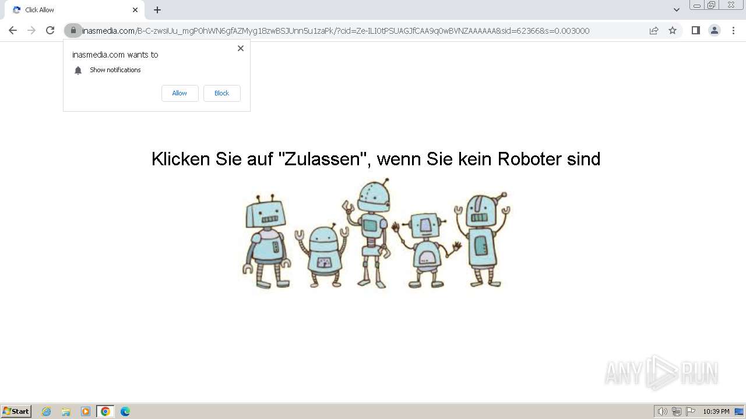Close the Click Allow tab
The height and width of the screenshot is (419, 746).
tap(135, 10)
